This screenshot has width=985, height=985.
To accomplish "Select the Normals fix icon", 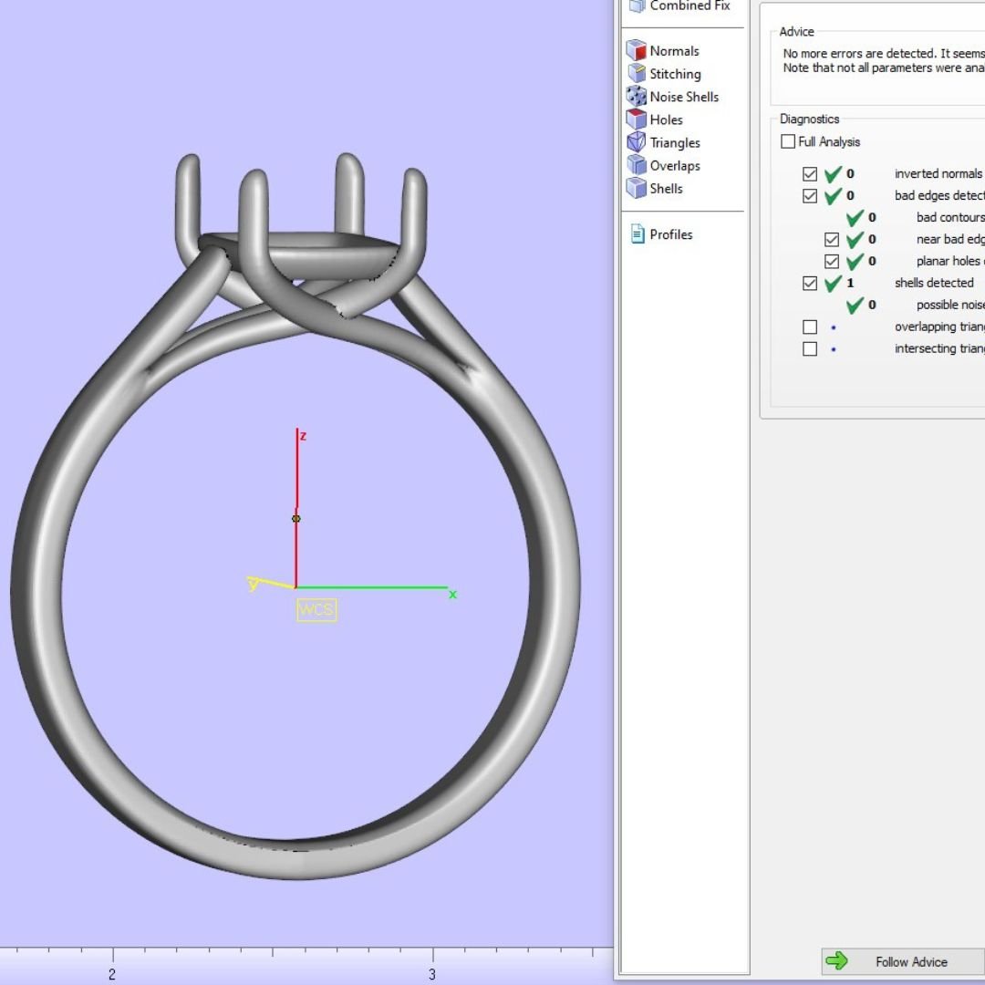I will point(637,50).
